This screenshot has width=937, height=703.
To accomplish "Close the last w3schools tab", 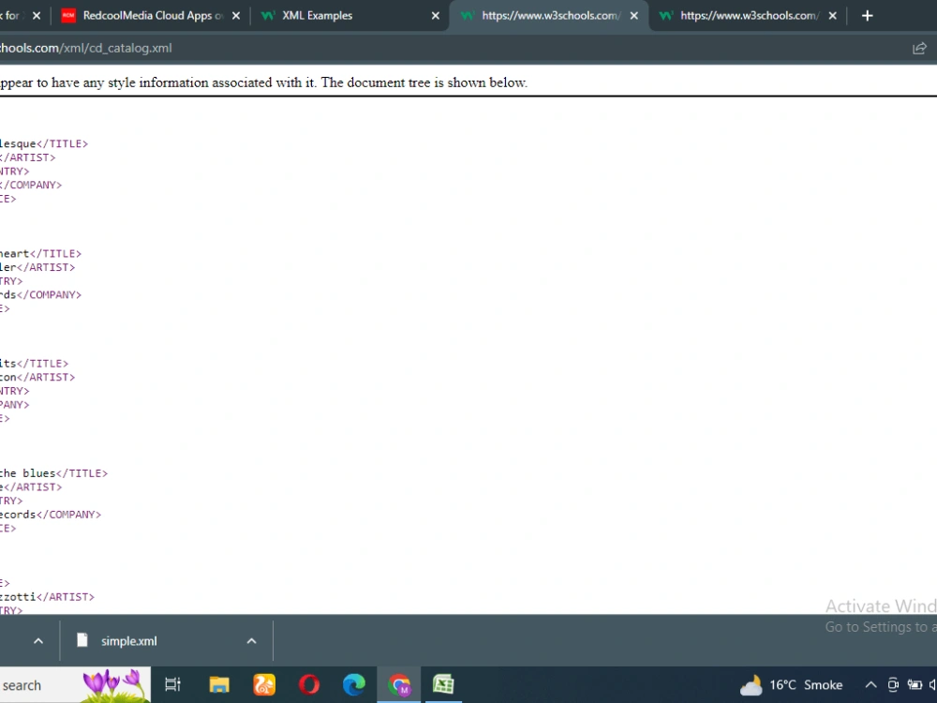I will (832, 16).
